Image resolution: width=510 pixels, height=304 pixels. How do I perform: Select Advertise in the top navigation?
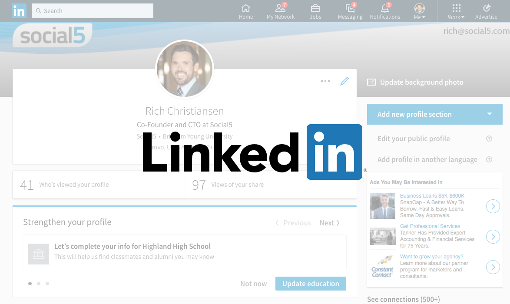point(486,11)
